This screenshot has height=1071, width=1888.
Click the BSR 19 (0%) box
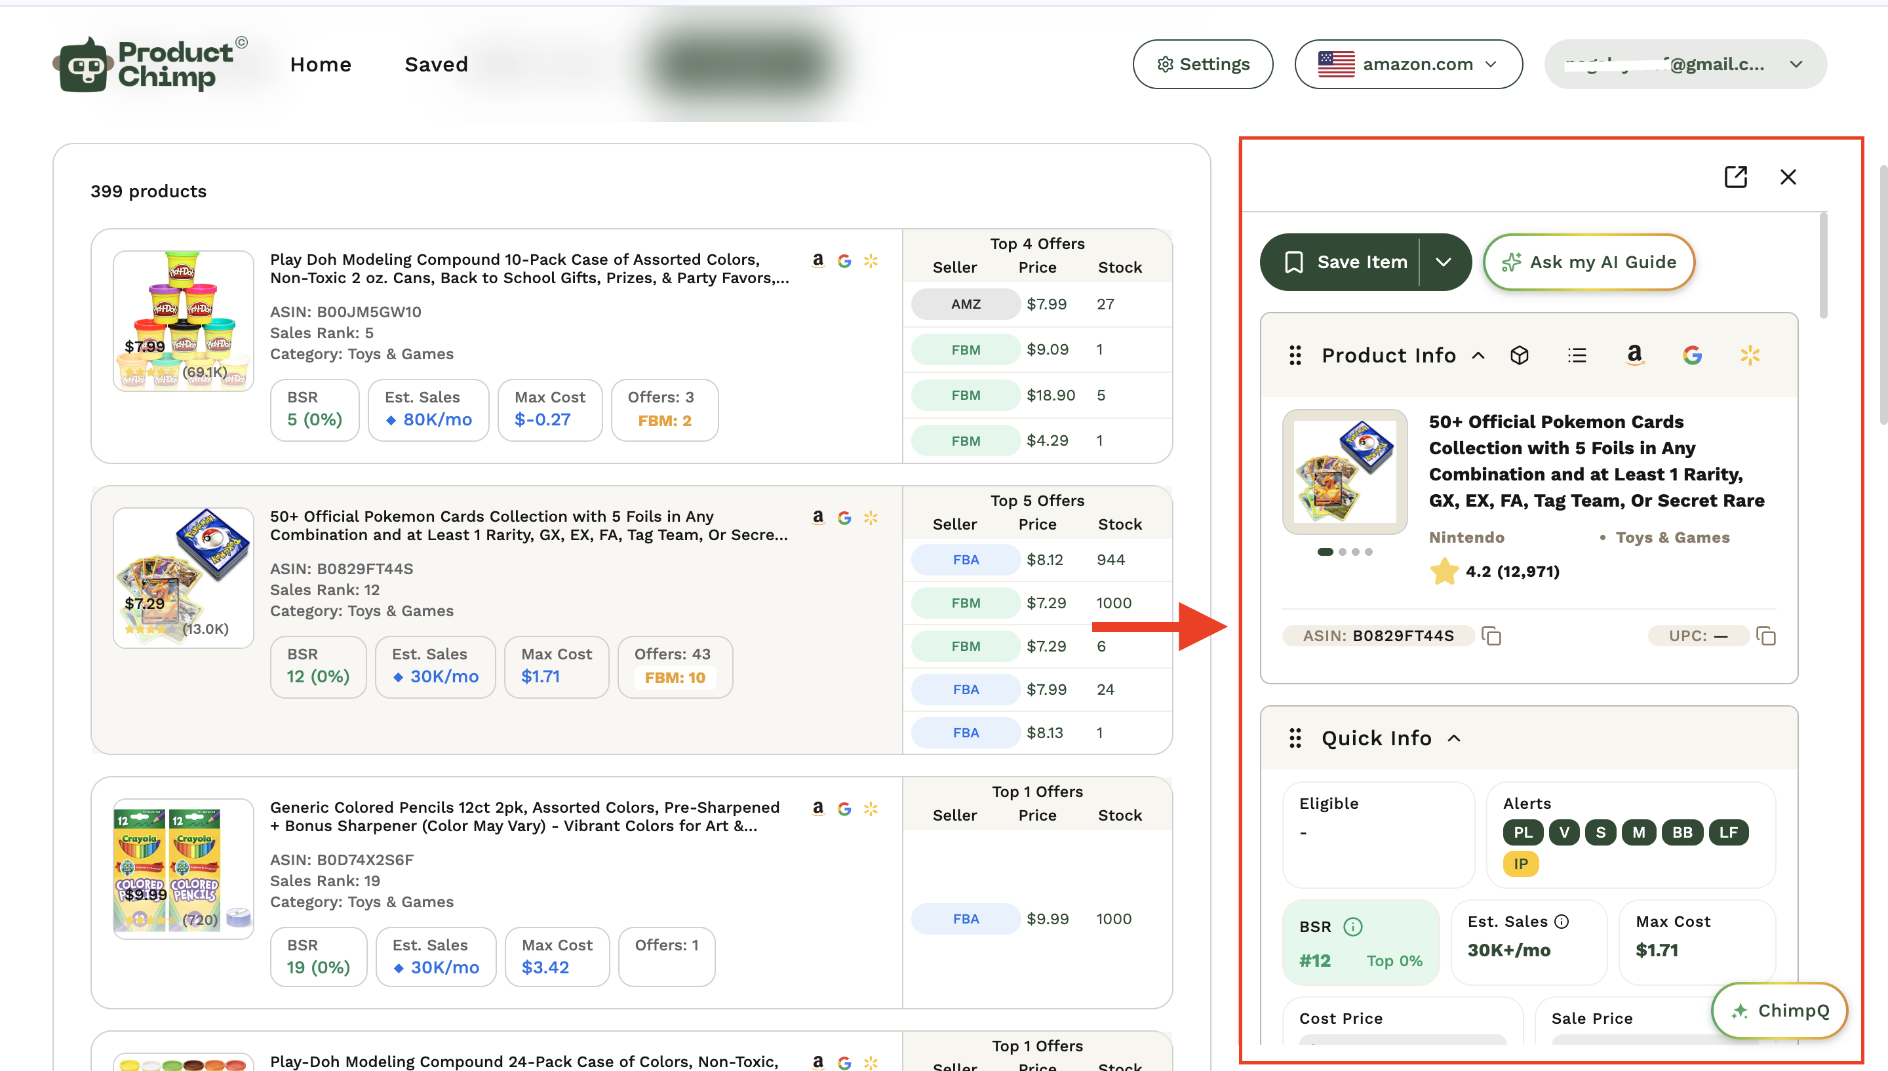click(319, 957)
